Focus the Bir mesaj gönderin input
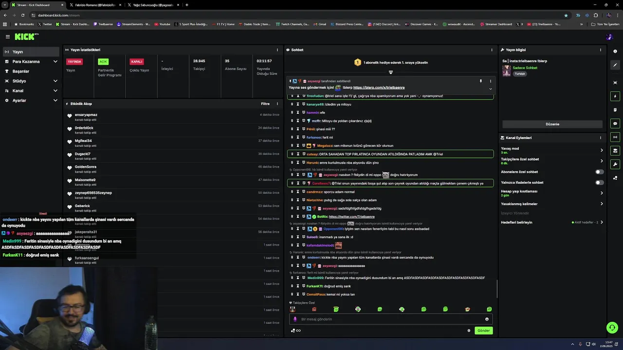The image size is (623, 350). pos(390,319)
